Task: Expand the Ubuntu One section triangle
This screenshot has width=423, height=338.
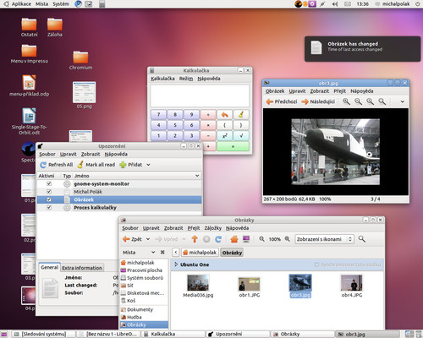Action: pos(176,264)
